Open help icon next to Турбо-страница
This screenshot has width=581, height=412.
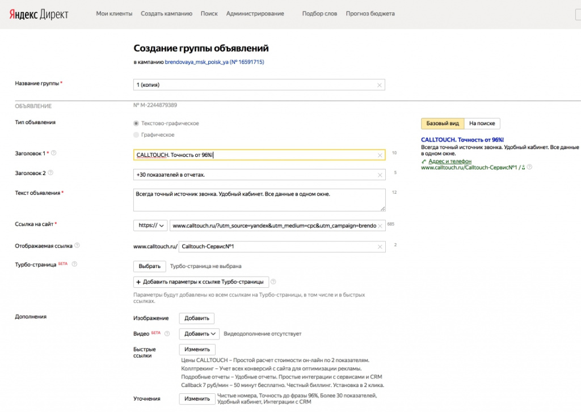pyautogui.click(x=74, y=264)
